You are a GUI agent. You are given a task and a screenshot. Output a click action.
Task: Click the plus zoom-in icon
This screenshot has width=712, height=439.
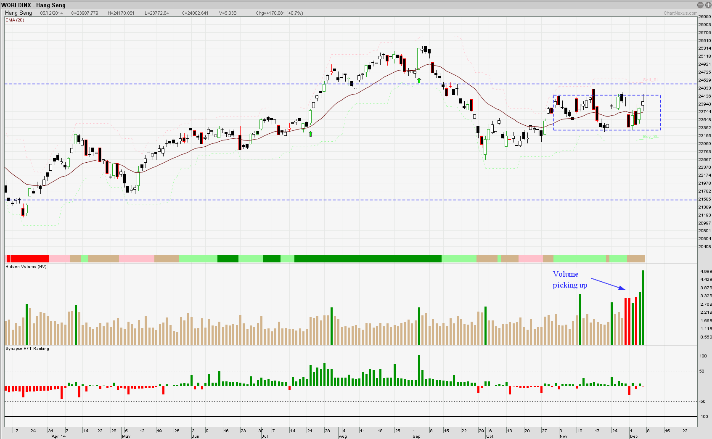[708, 5]
